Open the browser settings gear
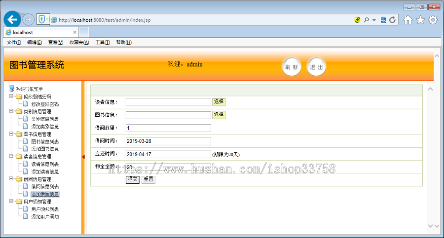Image resolution: width=444 pixels, height=238 pixels. point(433,20)
